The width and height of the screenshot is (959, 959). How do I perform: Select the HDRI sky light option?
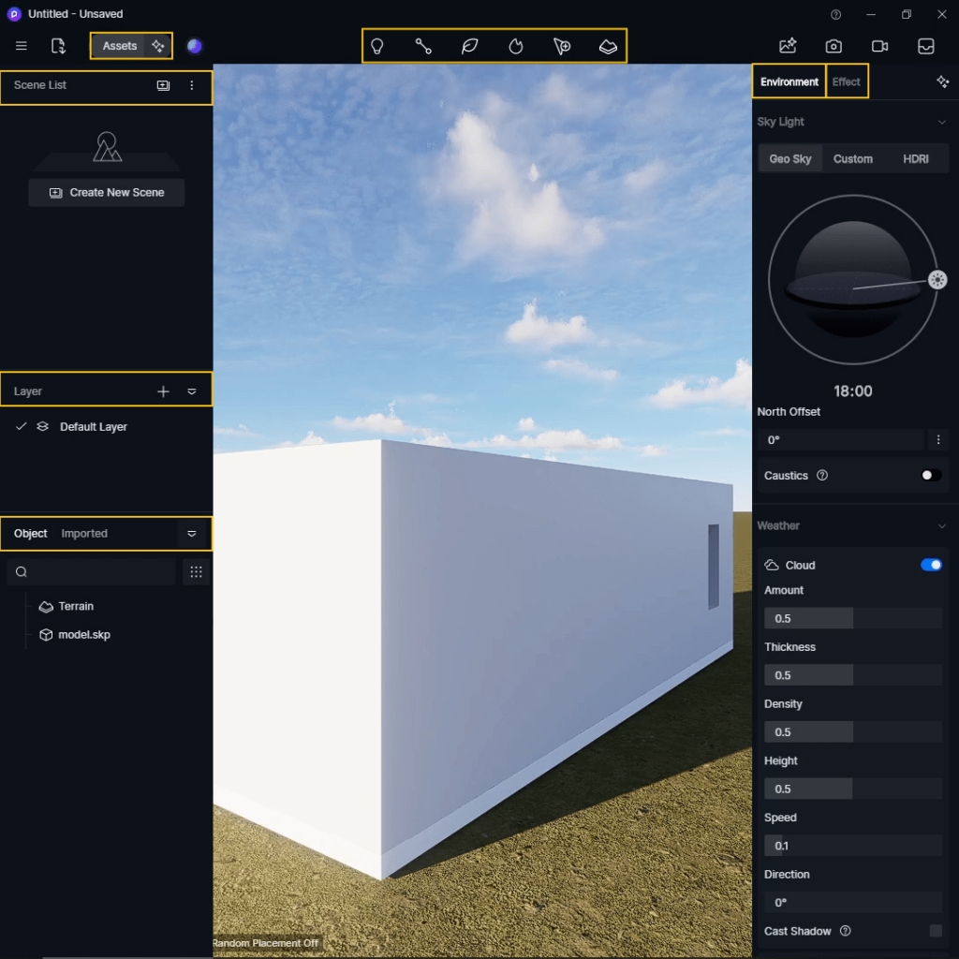tap(915, 159)
